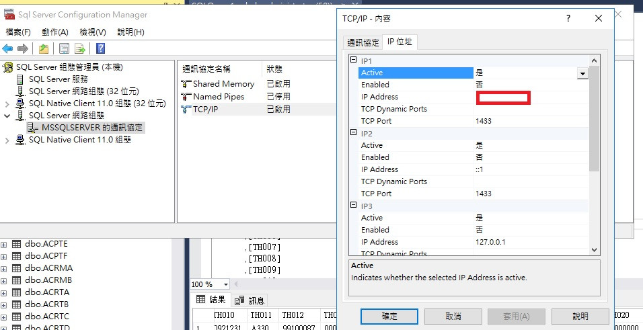This screenshot has width=643, height=330.
Task: Open the IP1 Active value dropdown
Action: (x=582, y=73)
